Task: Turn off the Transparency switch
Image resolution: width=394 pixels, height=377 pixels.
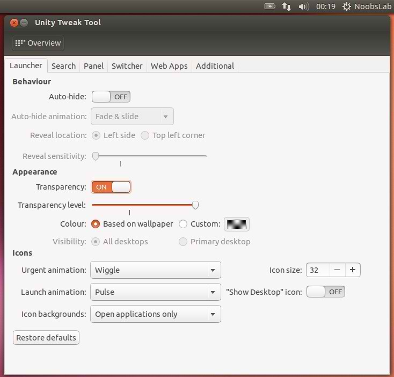Action: point(111,187)
